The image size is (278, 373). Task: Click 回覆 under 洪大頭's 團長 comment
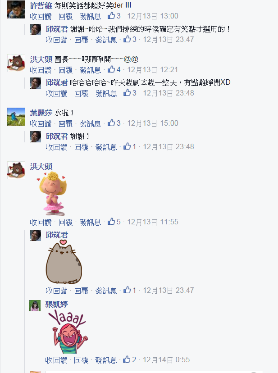pos(65,70)
